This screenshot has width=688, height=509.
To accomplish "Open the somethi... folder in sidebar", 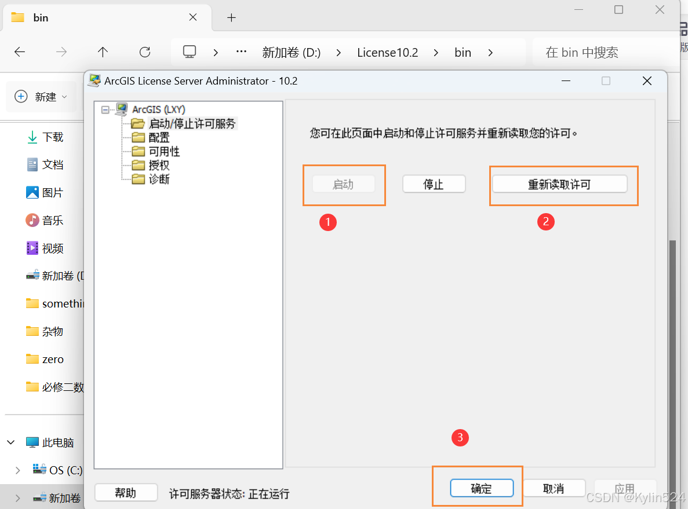I will tap(54, 303).
